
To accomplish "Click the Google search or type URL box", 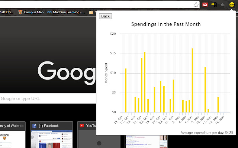I will [48, 98].
